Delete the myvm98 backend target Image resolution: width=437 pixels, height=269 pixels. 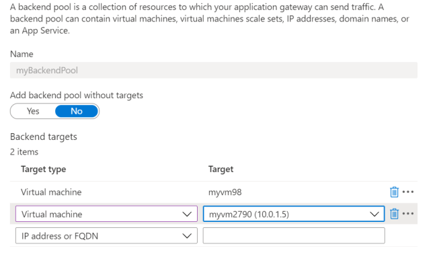click(x=394, y=192)
